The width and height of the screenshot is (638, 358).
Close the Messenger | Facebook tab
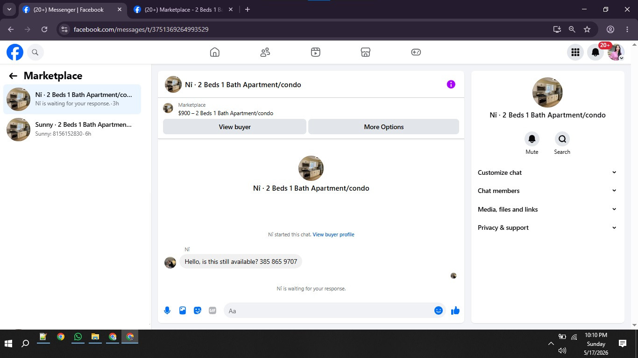click(x=120, y=9)
